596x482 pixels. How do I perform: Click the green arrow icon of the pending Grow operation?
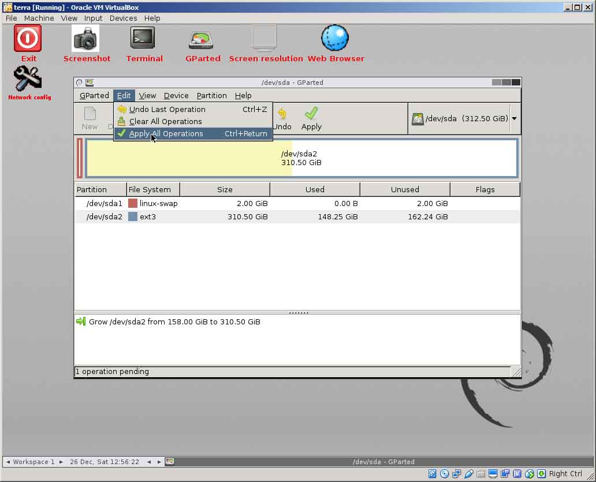click(81, 322)
